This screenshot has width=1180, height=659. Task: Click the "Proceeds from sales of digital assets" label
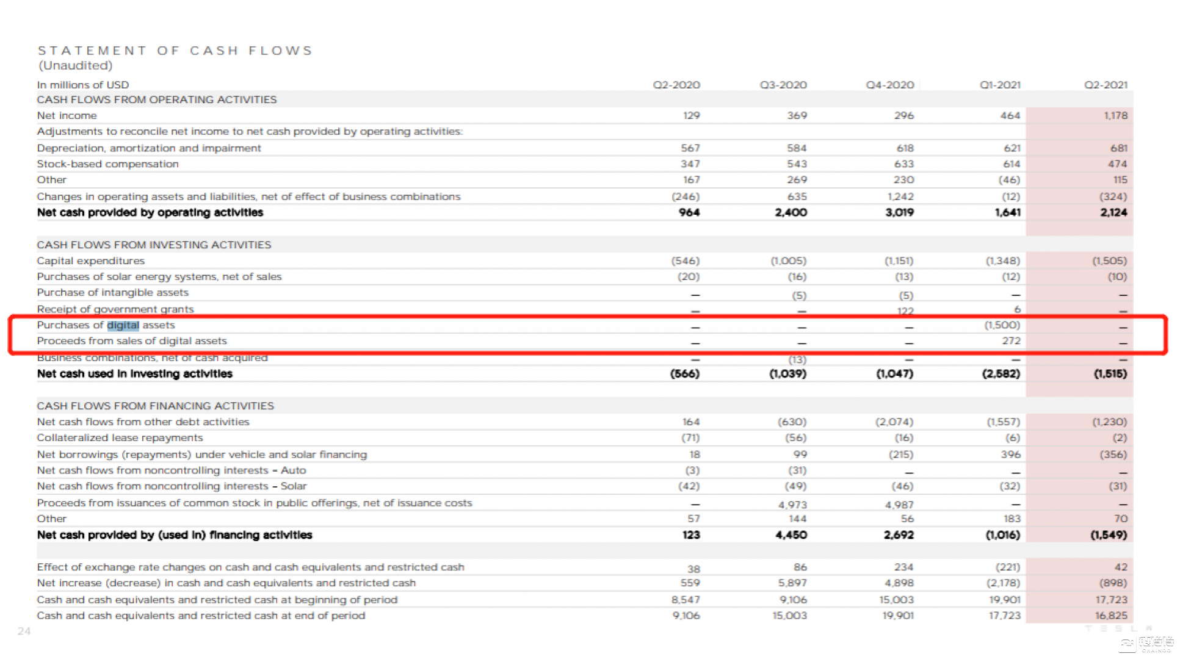[131, 341]
